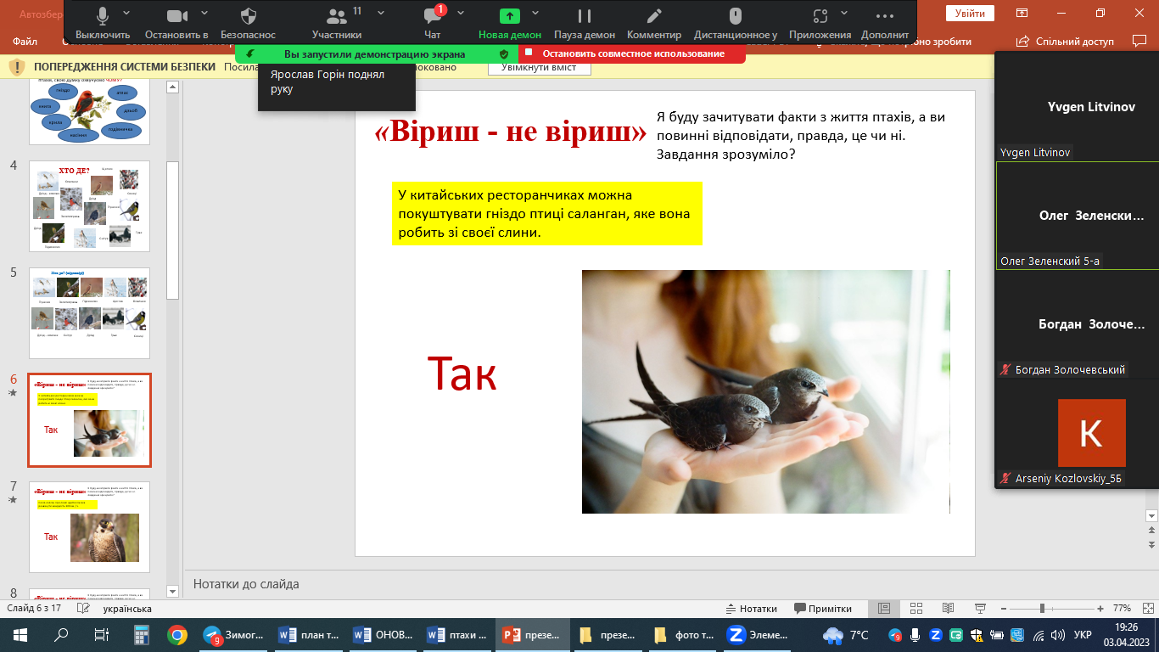Expand camera options arrow beside Остановить видео
The image size is (1159, 652).
[204, 13]
